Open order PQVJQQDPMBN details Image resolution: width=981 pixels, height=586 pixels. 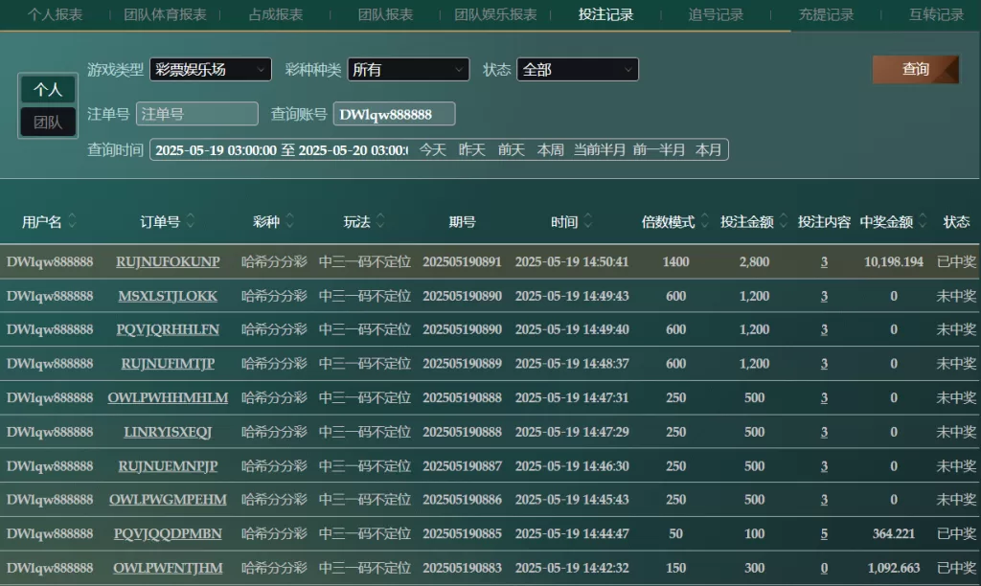[168, 534]
